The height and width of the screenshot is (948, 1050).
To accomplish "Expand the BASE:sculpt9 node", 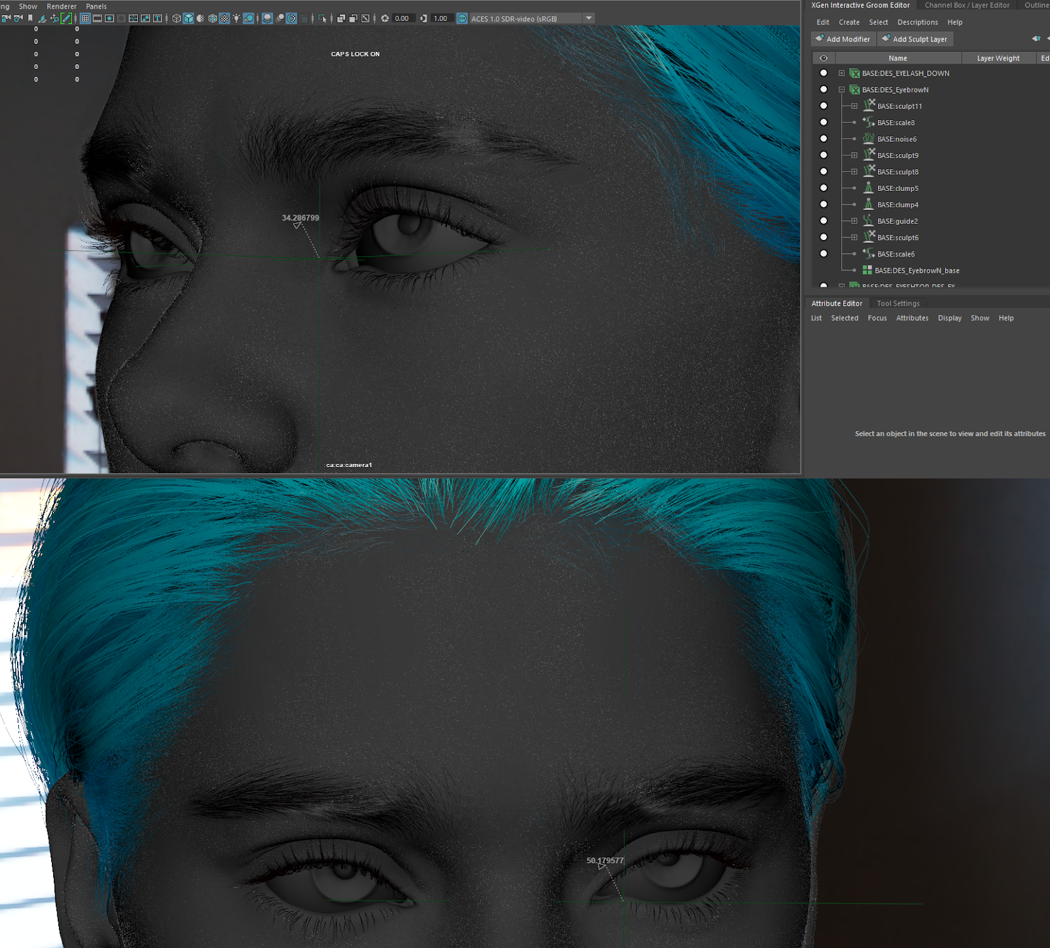I will (x=854, y=155).
